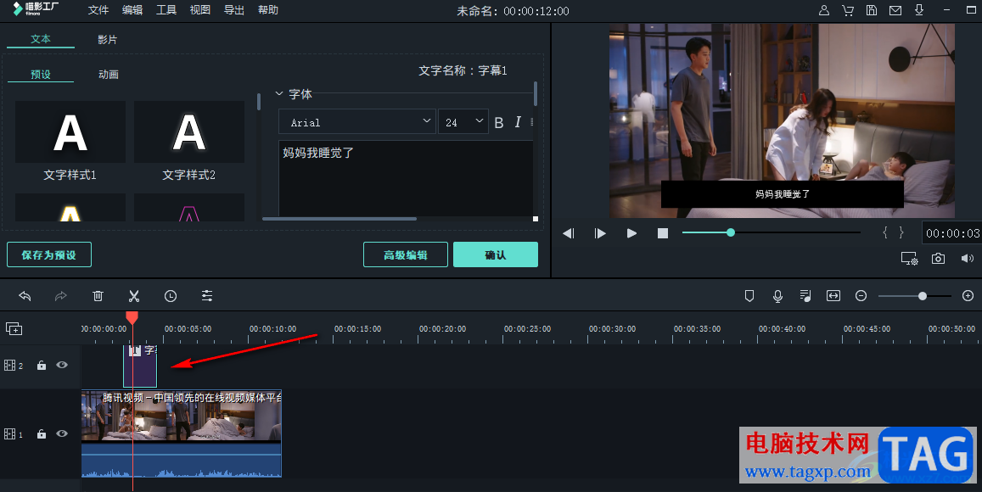Take a snapshot with camera icon
Screen dimensions: 982x492
(x=938, y=259)
